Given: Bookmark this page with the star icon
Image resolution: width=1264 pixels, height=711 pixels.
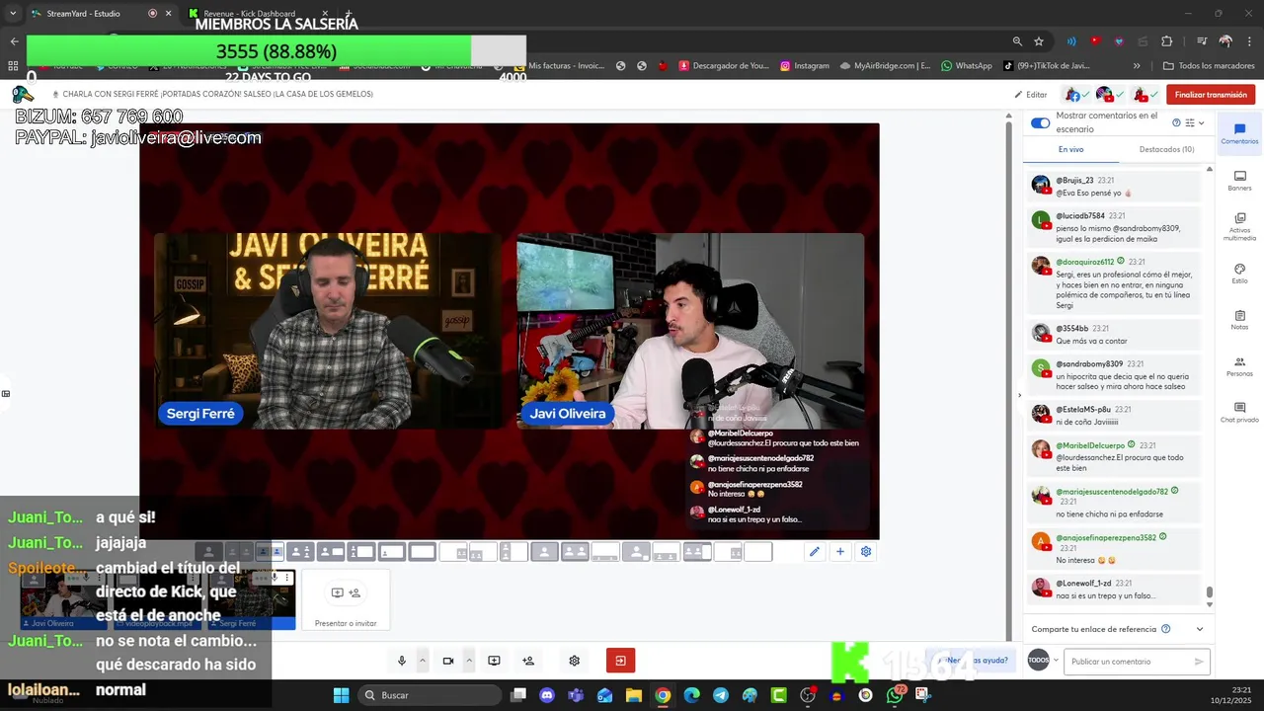Looking at the screenshot, I should 1039,41.
